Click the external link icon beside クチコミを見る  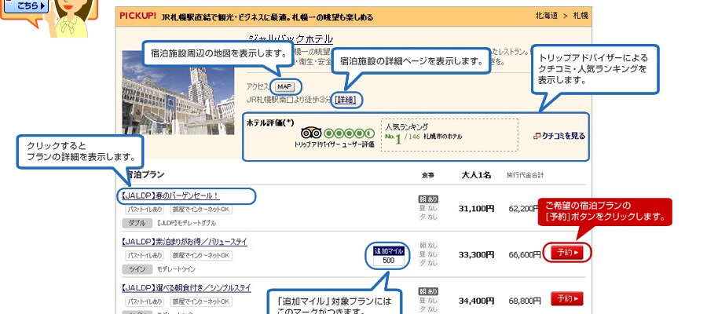pos(537,136)
